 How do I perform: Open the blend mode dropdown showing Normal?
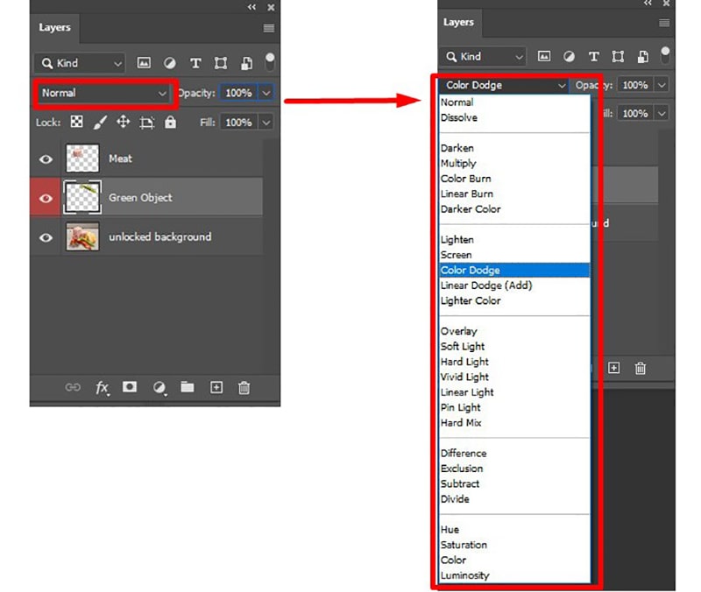tap(103, 93)
